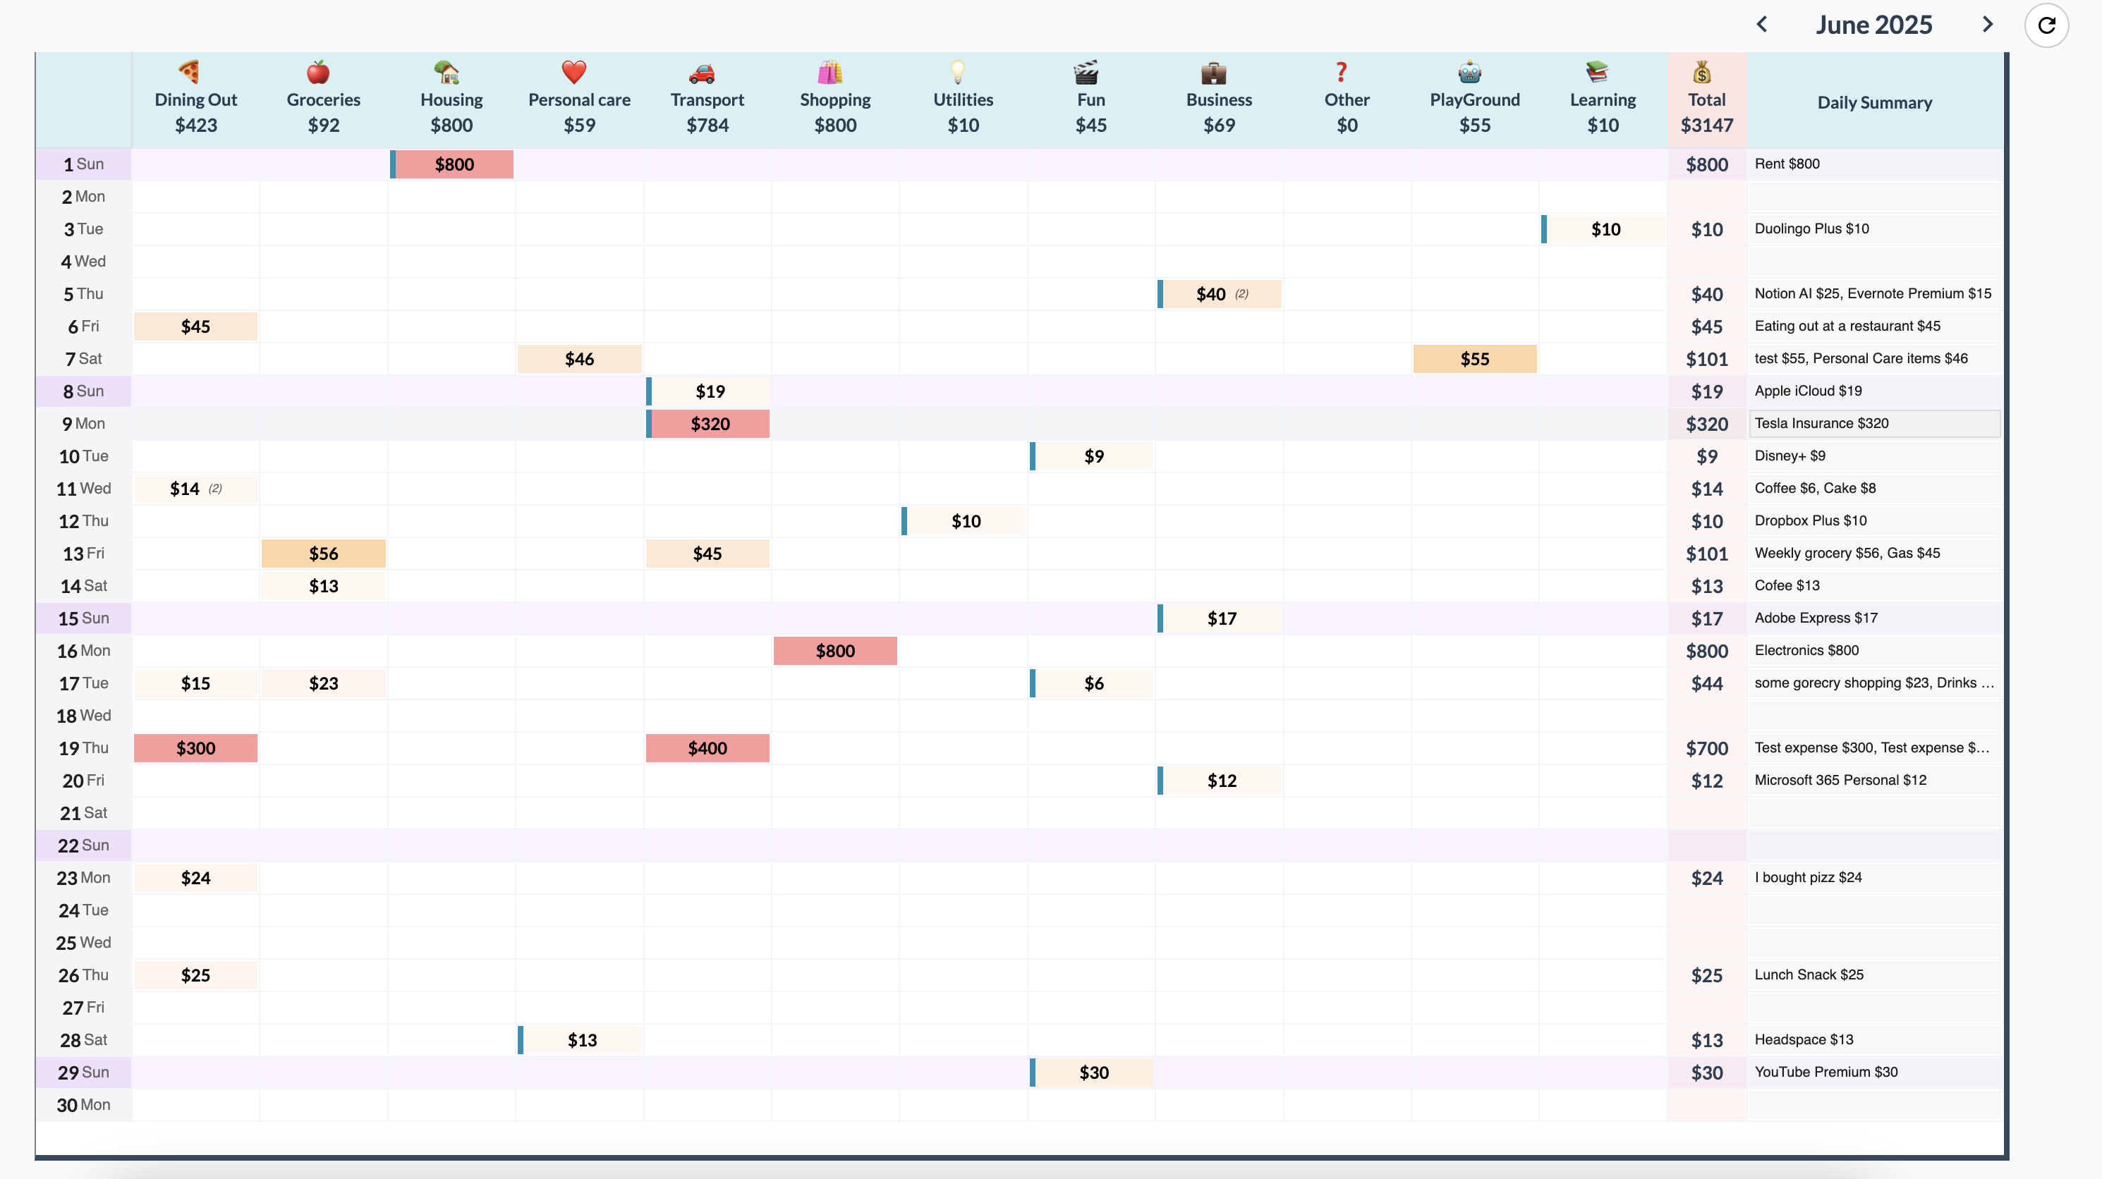
Task: Click the $101 total on June 13
Action: coord(1706,554)
